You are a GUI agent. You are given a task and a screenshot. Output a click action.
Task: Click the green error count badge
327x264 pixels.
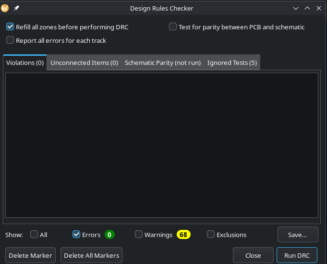tap(109, 235)
